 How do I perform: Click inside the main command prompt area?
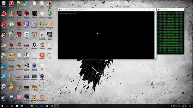(x=106, y=35)
